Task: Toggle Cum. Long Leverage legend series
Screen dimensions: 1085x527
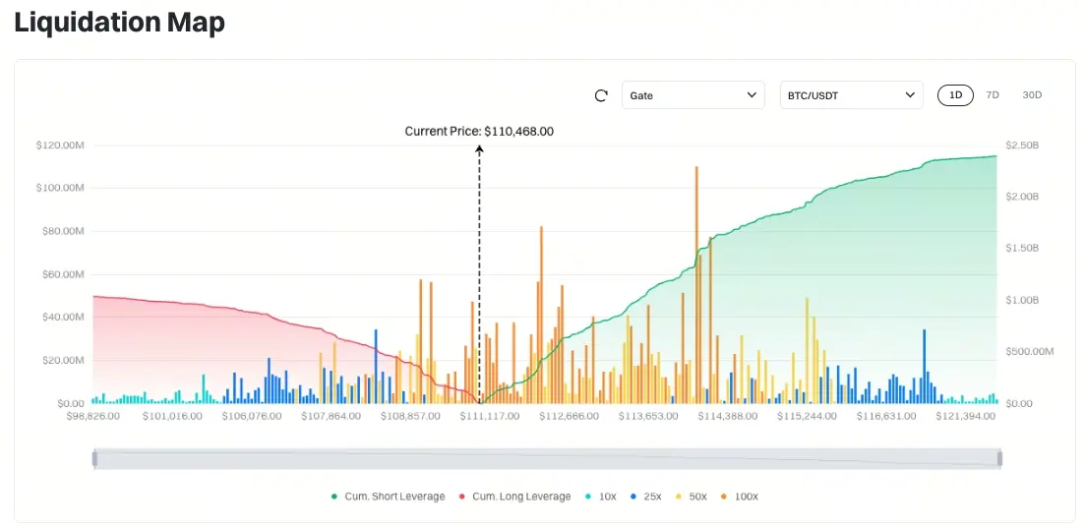Action: point(515,497)
